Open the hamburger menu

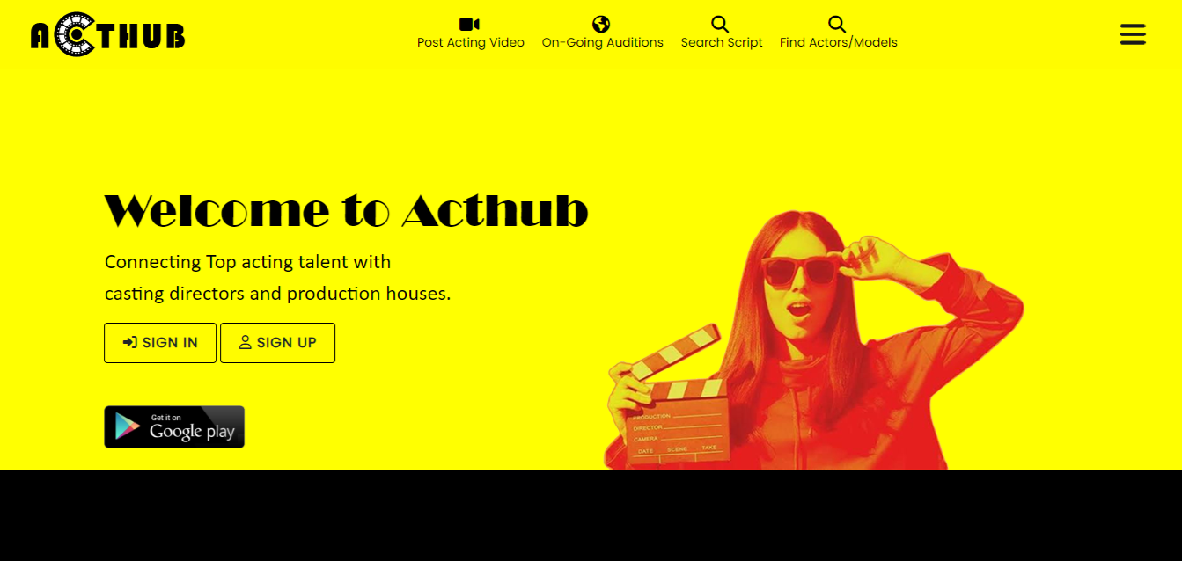(x=1133, y=34)
